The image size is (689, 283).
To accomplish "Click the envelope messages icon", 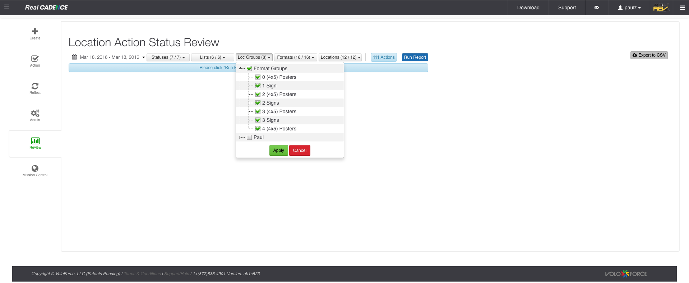I will (x=596, y=8).
